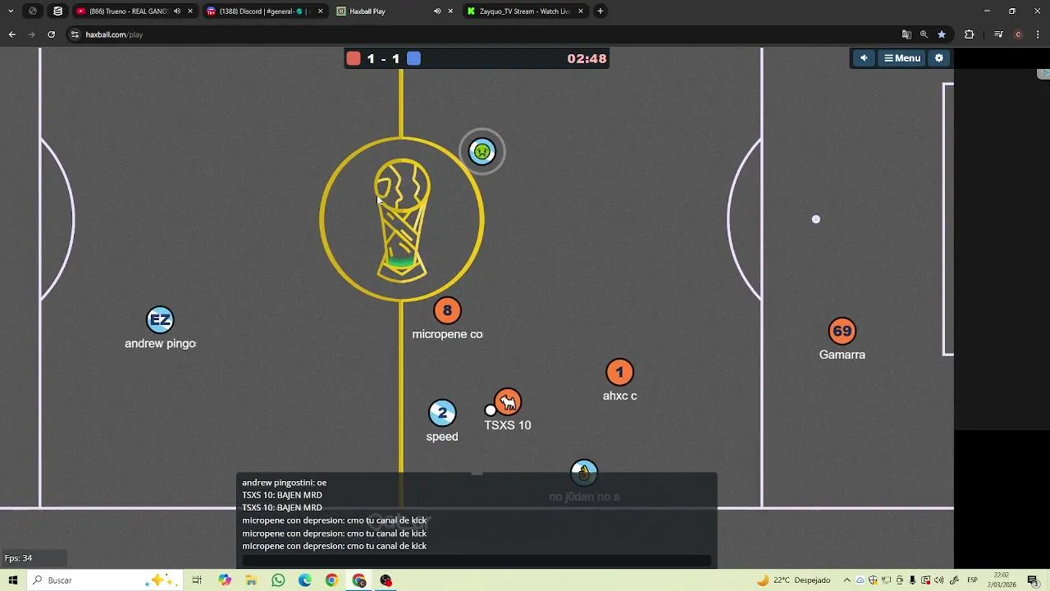Open WhatsApp from the taskbar
The image size is (1050, 591).
pyautogui.click(x=278, y=580)
